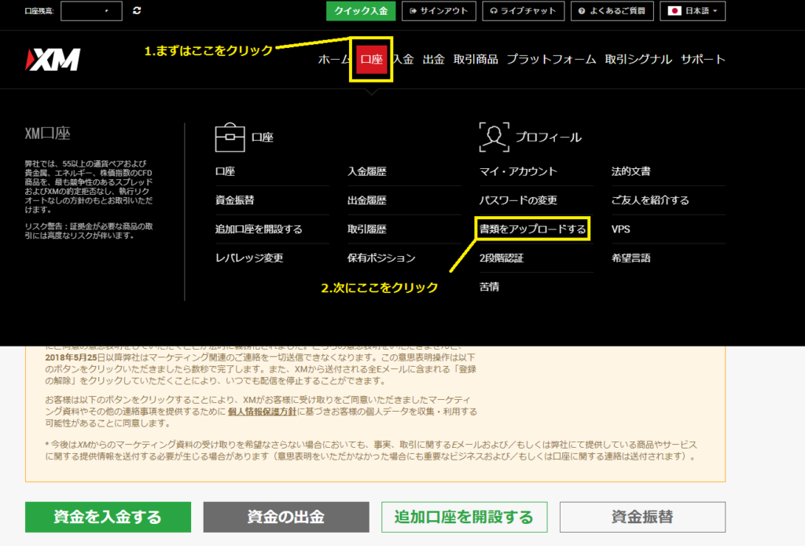
Task: Open the 取引シグナル menu item
Action: click(638, 59)
